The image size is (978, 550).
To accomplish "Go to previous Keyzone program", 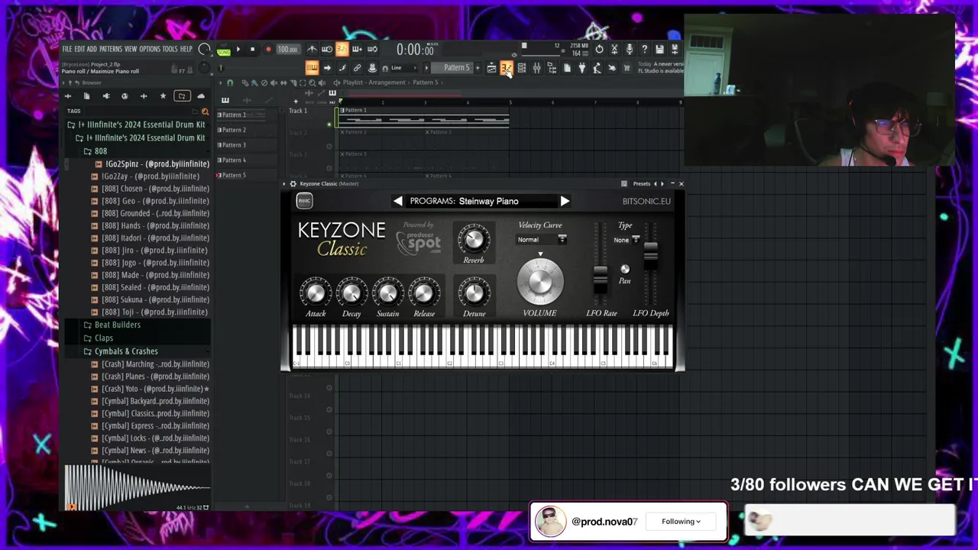I will click(x=397, y=201).
